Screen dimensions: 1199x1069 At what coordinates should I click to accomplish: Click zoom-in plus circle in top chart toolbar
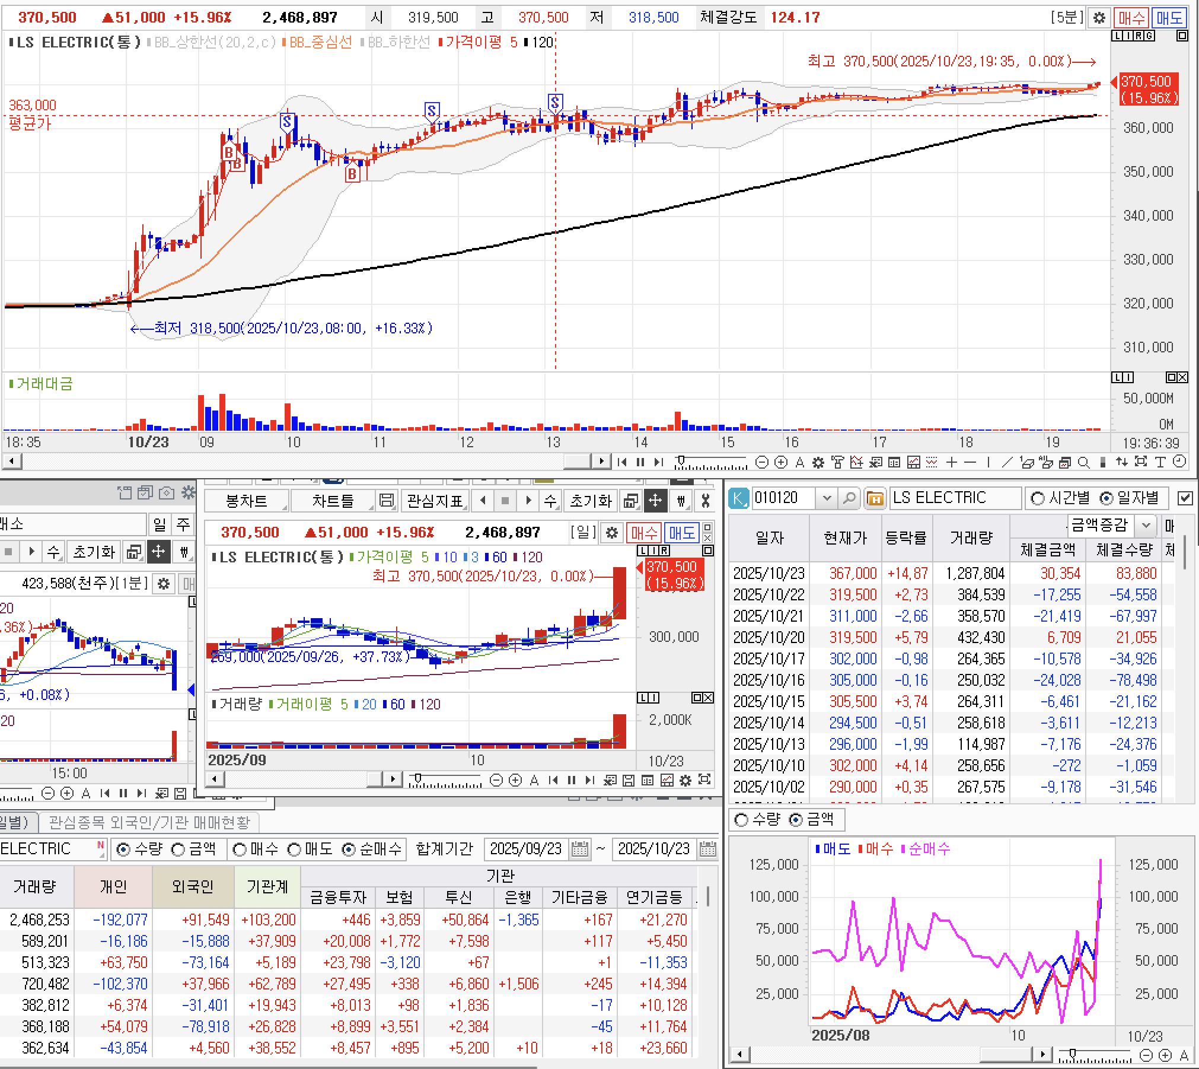pyautogui.click(x=781, y=462)
